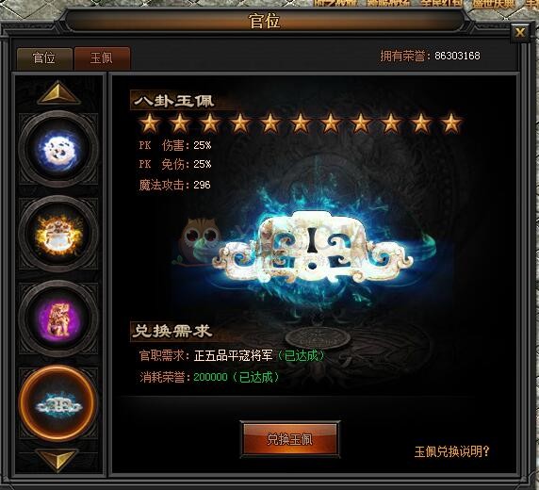Close the 官位 window with the X
This screenshot has height=490, width=539.
click(x=520, y=33)
